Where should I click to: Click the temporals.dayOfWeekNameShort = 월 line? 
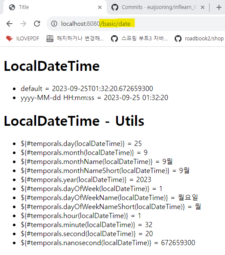[x=111, y=207]
